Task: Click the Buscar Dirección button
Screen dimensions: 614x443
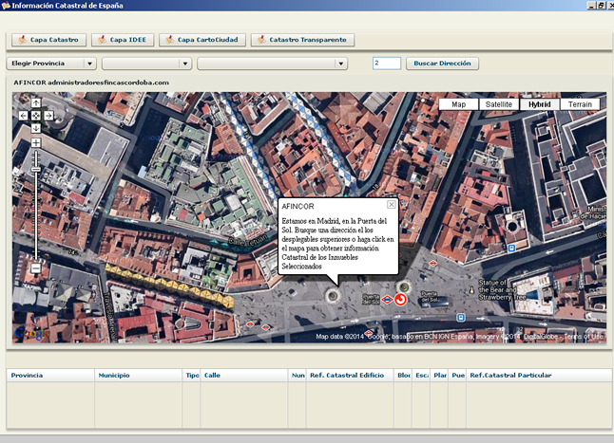Action: [442, 64]
